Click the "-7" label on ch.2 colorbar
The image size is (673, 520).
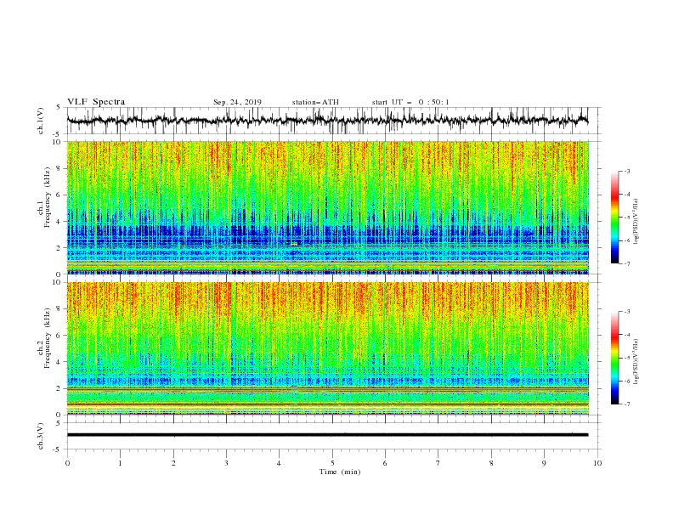[627, 404]
